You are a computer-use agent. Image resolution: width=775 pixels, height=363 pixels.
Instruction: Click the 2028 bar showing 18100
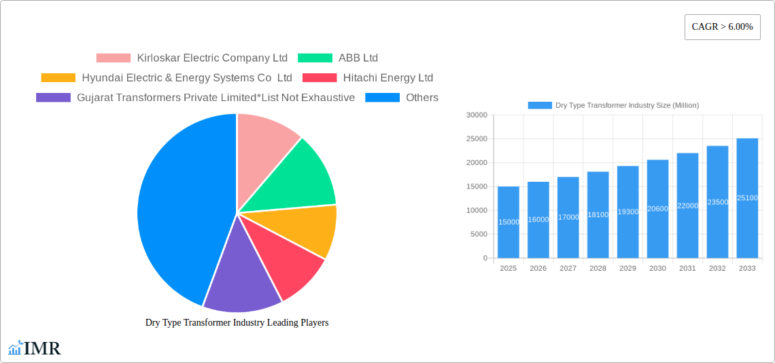(598, 215)
